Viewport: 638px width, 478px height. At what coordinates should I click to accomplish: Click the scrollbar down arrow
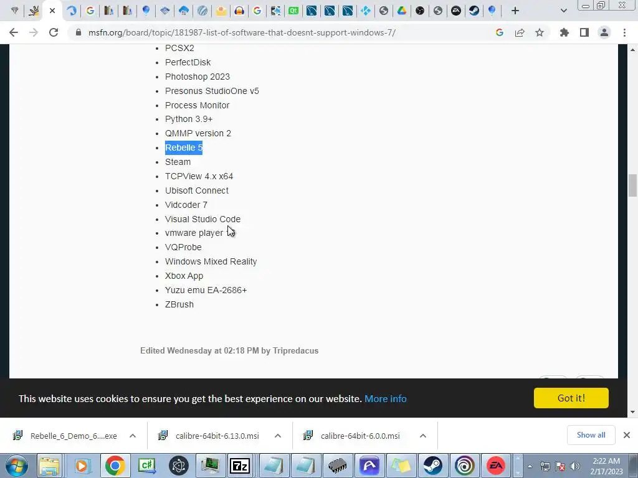click(632, 412)
